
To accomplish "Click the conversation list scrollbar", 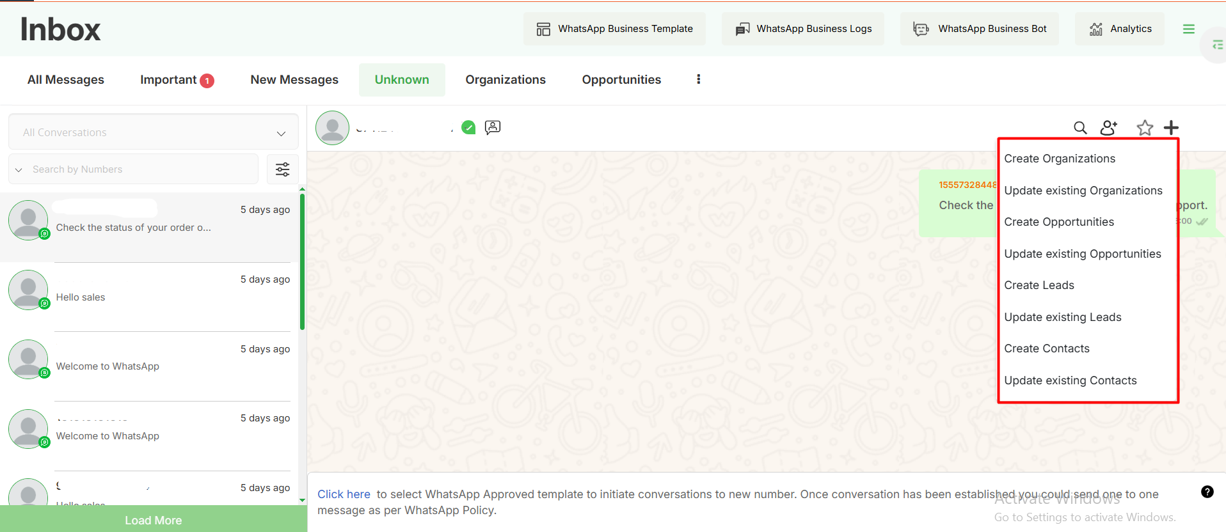I will 302,262.
